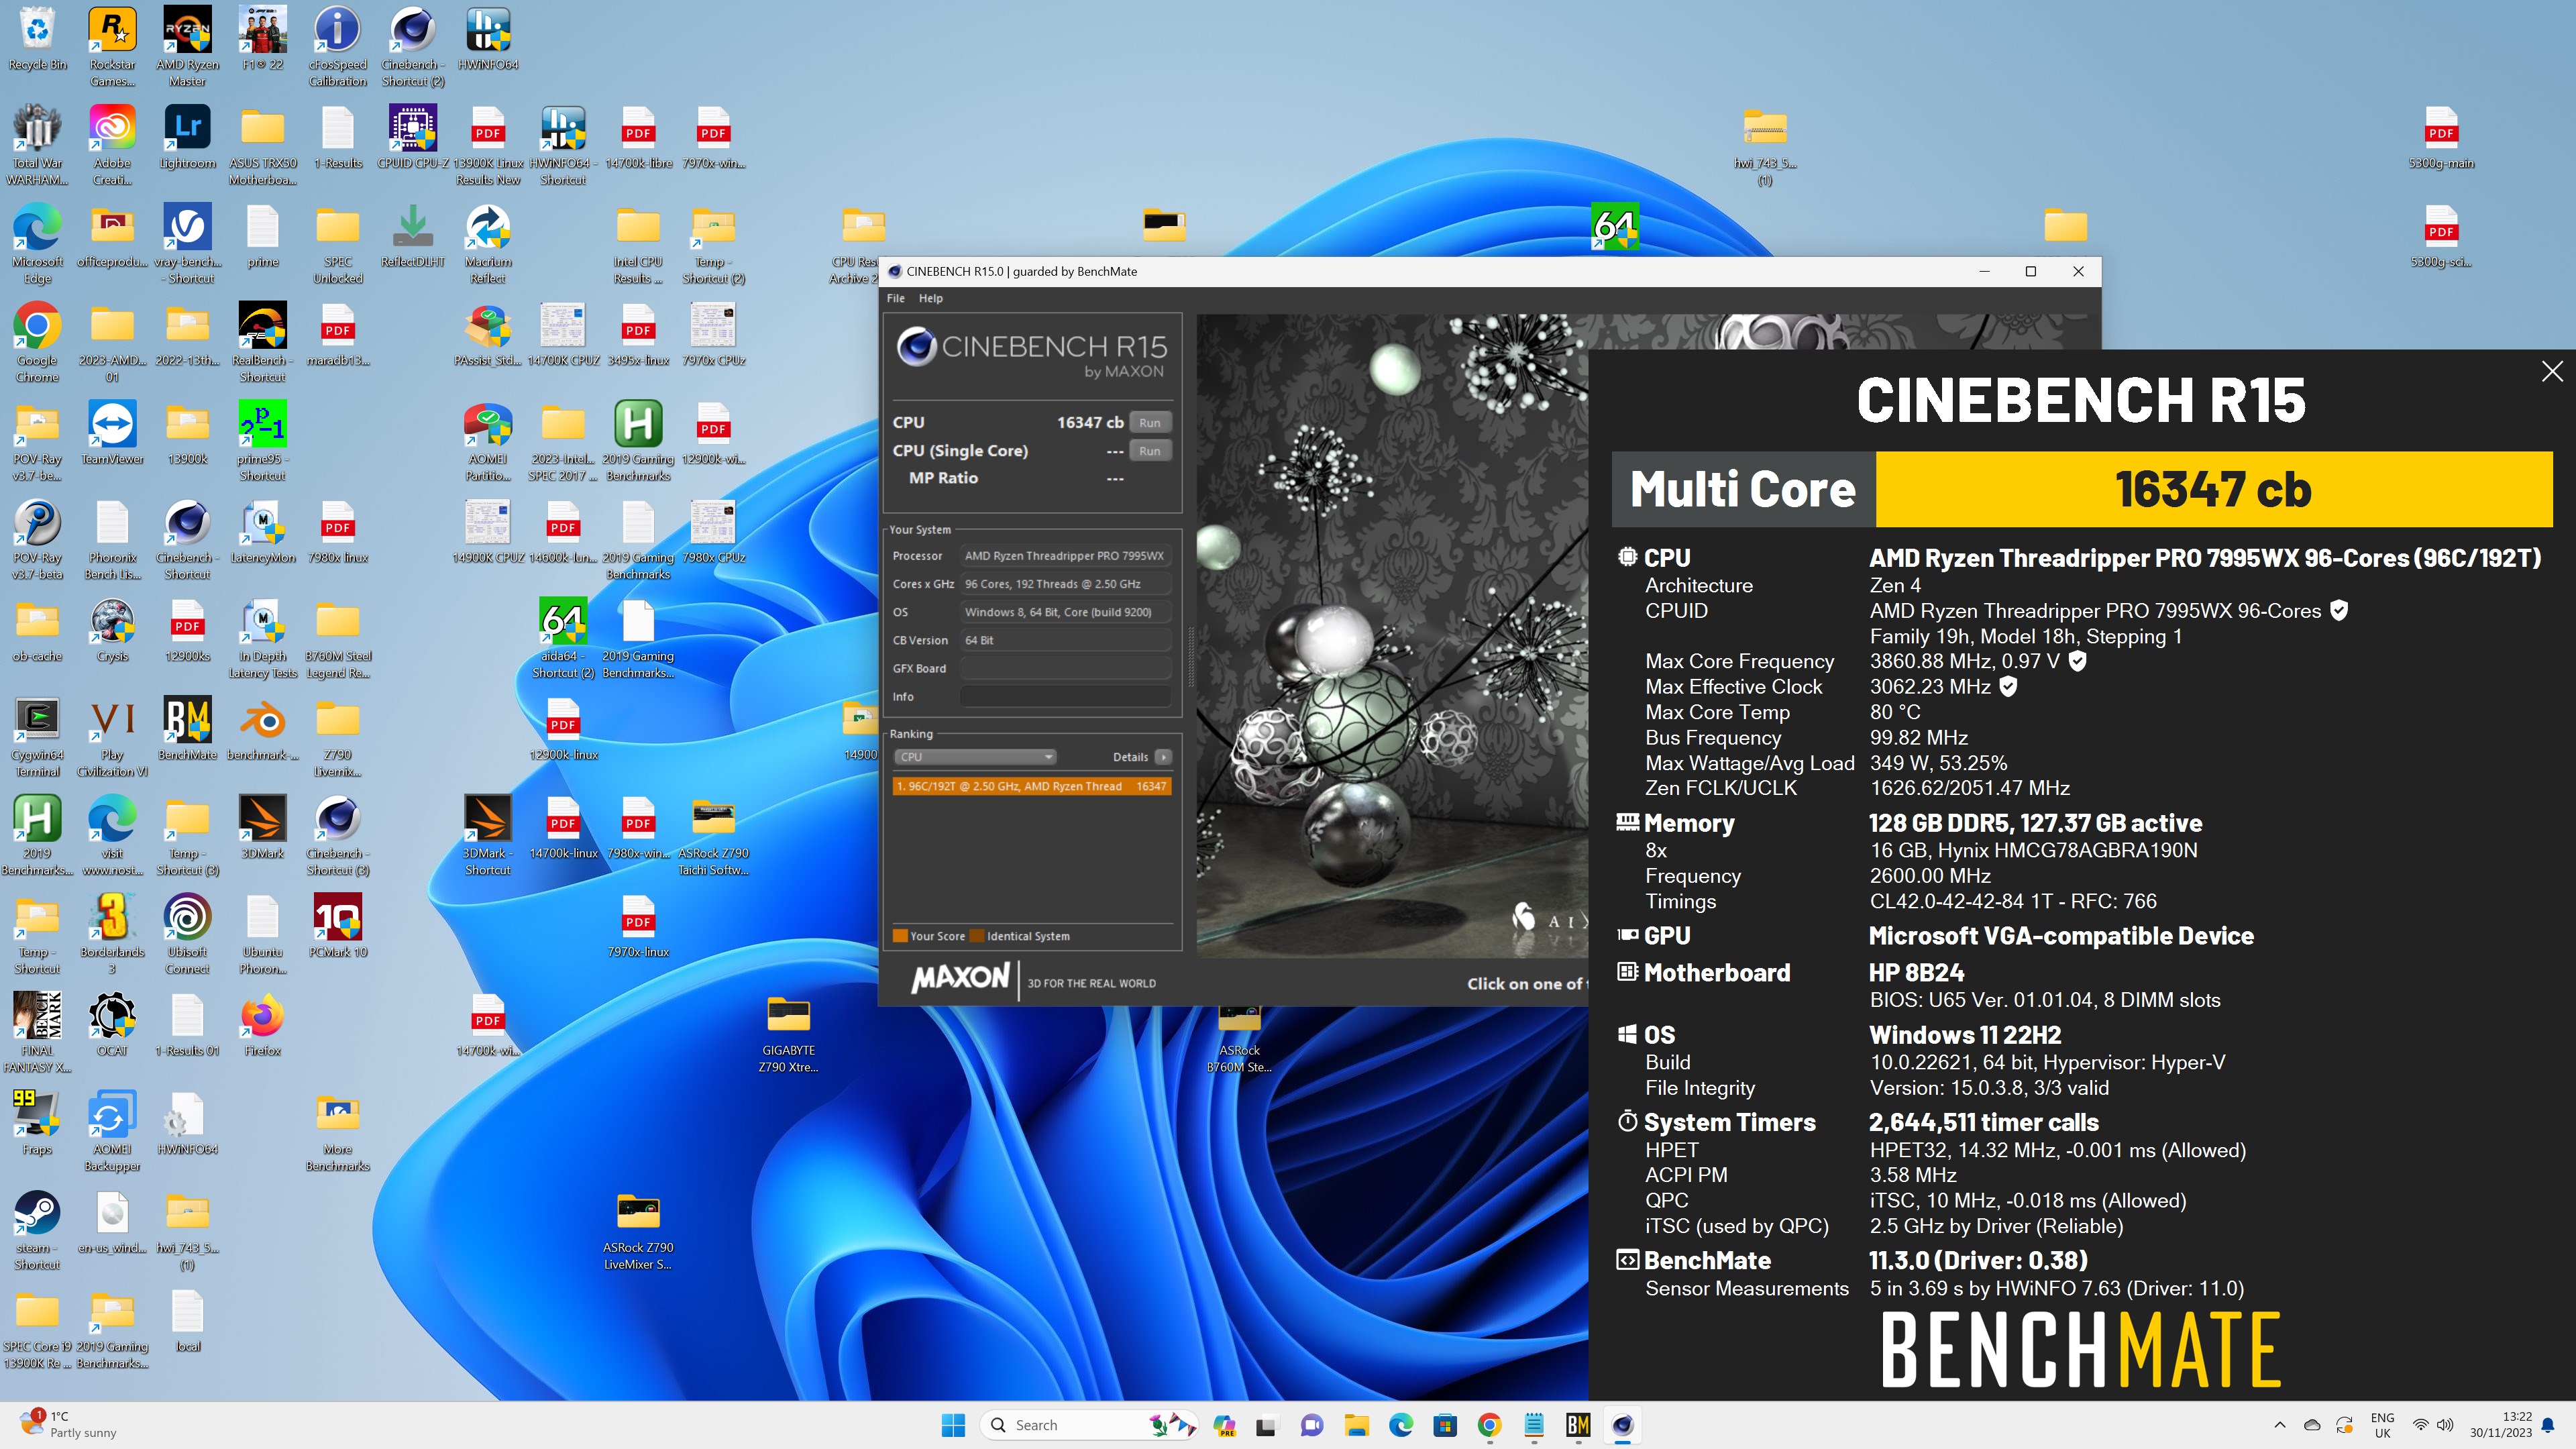Open Google Chrome desktop icon

pyautogui.click(x=37, y=343)
